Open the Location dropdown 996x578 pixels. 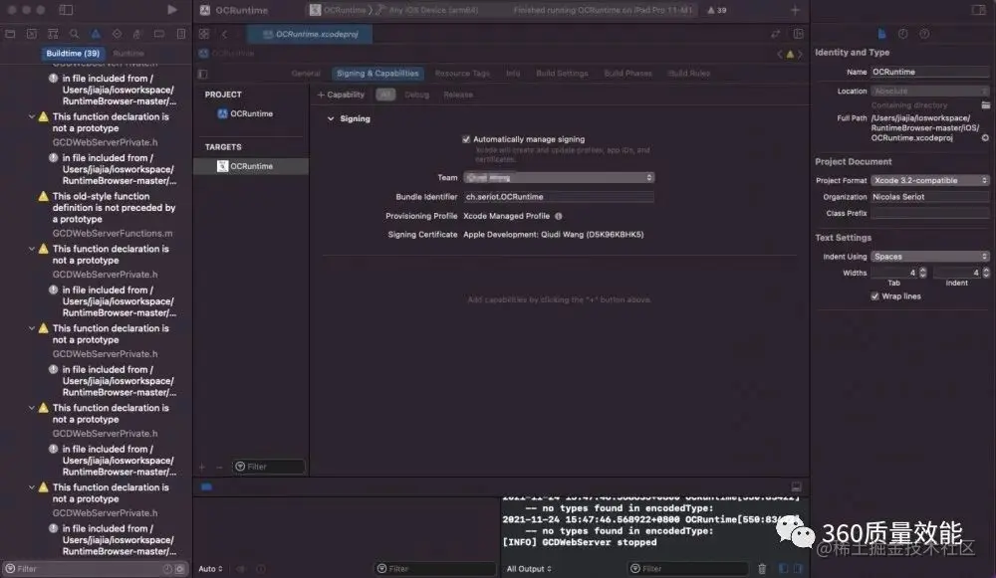[x=930, y=91]
